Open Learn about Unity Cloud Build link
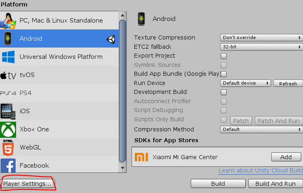 [261, 170]
